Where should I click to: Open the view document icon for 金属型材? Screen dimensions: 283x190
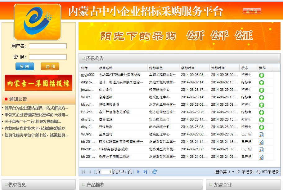click(x=262, y=135)
